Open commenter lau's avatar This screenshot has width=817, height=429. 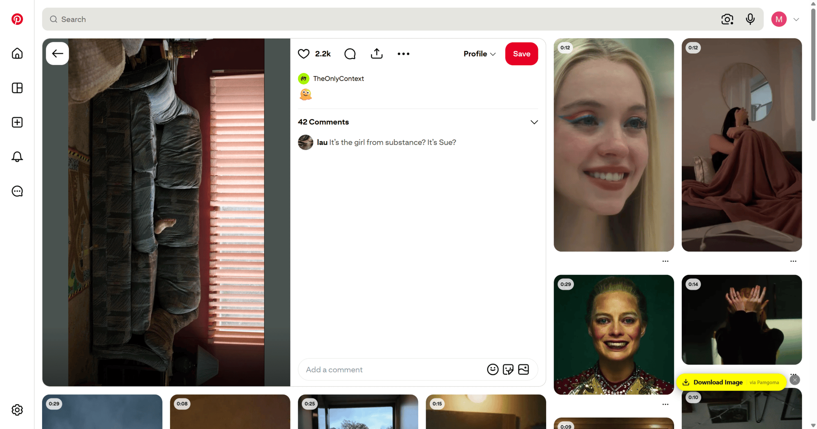(x=306, y=142)
